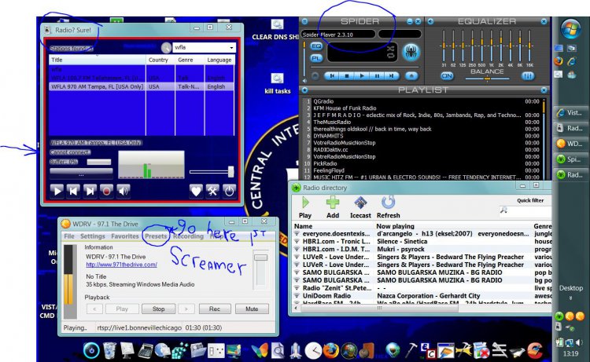590x362 pixels.
Task: Select QGradio in Spider playlist
Action: pos(422,101)
